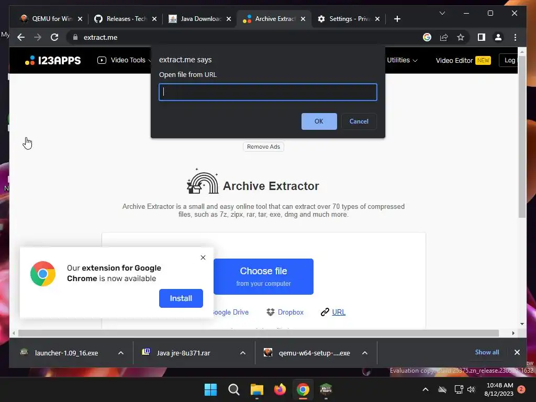Open the Minecraft launcher taskbar icon
This screenshot has height=402, width=536.
coord(326,389)
